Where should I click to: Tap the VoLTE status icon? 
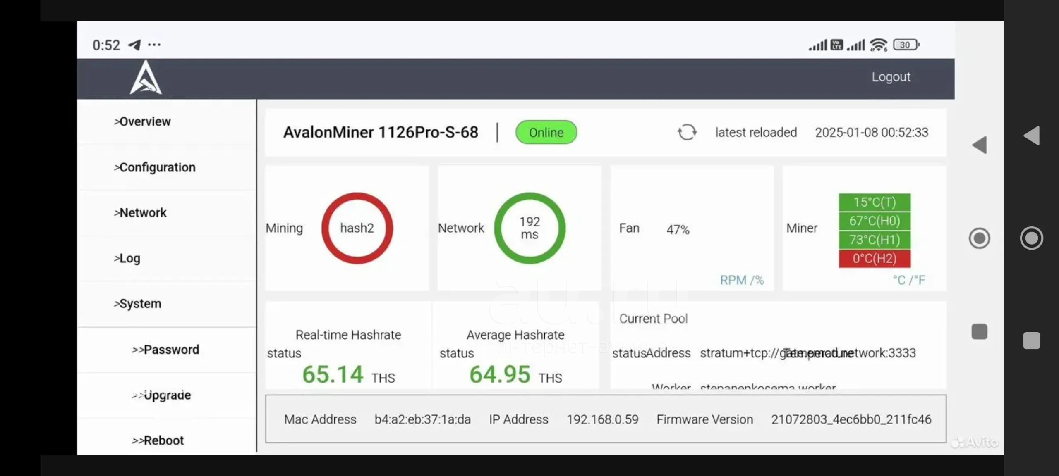(837, 45)
